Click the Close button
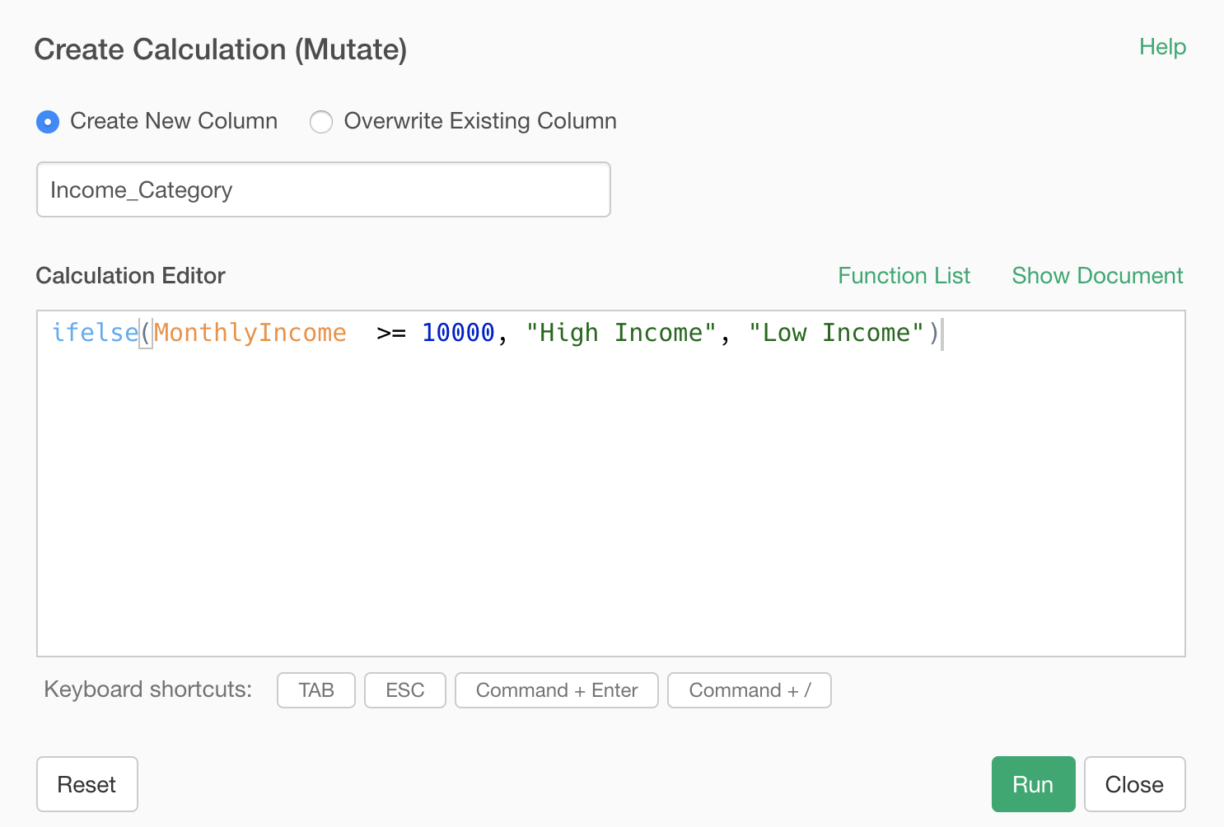 tap(1134, 783)
